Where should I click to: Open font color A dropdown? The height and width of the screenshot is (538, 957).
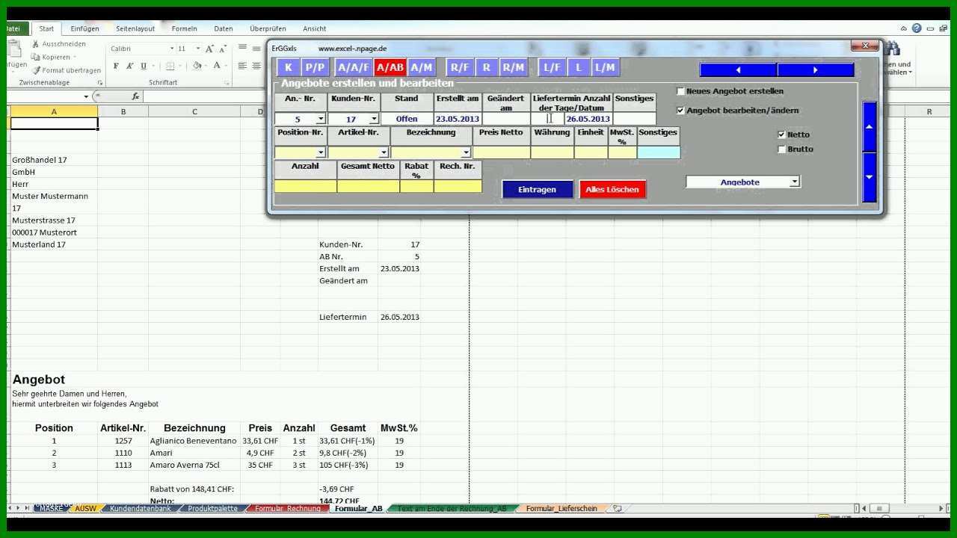tap(227, 66)
